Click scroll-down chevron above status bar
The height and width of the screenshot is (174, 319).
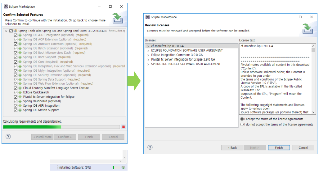[x=124, y=157]
